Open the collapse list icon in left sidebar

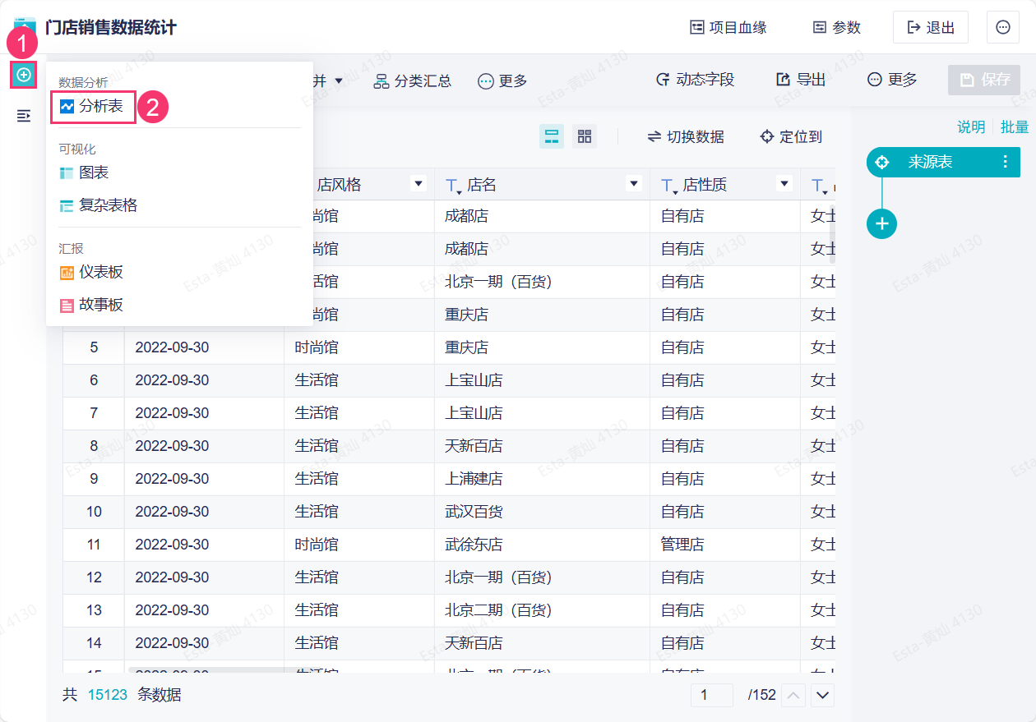pos(24,116)
